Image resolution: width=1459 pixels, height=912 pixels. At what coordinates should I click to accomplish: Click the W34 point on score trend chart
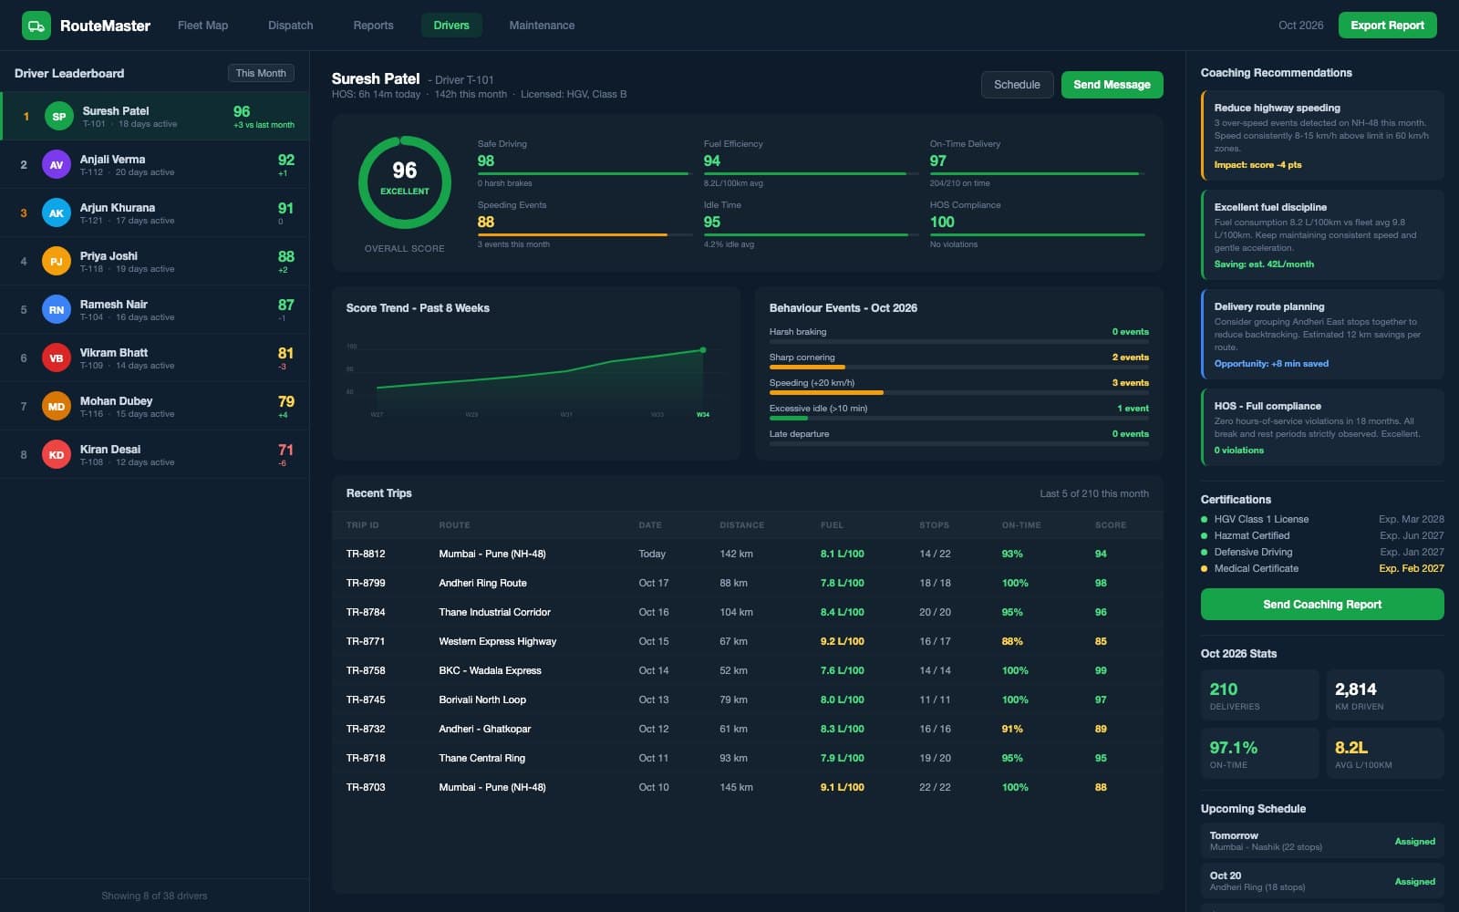(703, 350)
